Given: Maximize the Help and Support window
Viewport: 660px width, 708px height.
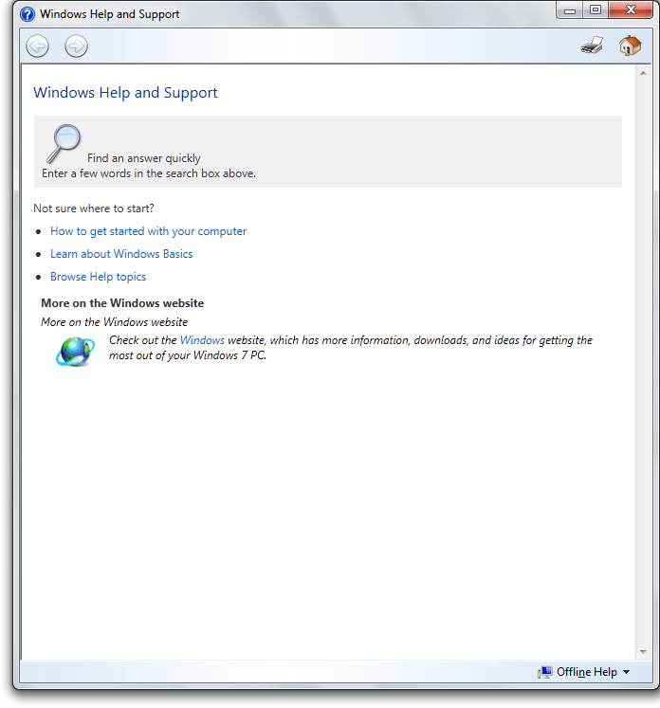Looking at the screenshot, I should (x=596, y=10).
